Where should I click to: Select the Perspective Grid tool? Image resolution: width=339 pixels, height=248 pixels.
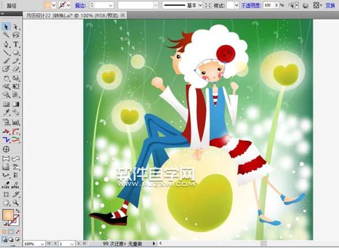(x=16, y=95)
